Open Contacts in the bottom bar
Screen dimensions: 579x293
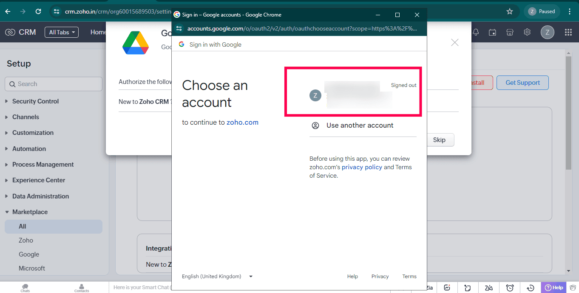coord(82,288)
